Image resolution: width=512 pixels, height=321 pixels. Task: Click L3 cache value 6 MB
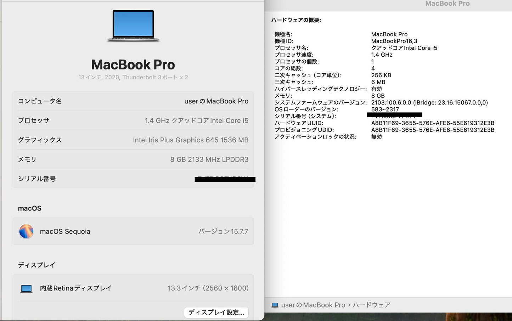378,82
